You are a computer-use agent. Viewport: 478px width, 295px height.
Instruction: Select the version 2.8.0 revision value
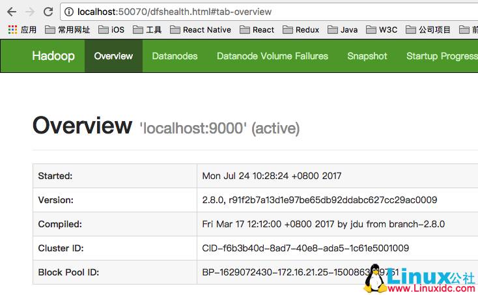tap(320, 200)
